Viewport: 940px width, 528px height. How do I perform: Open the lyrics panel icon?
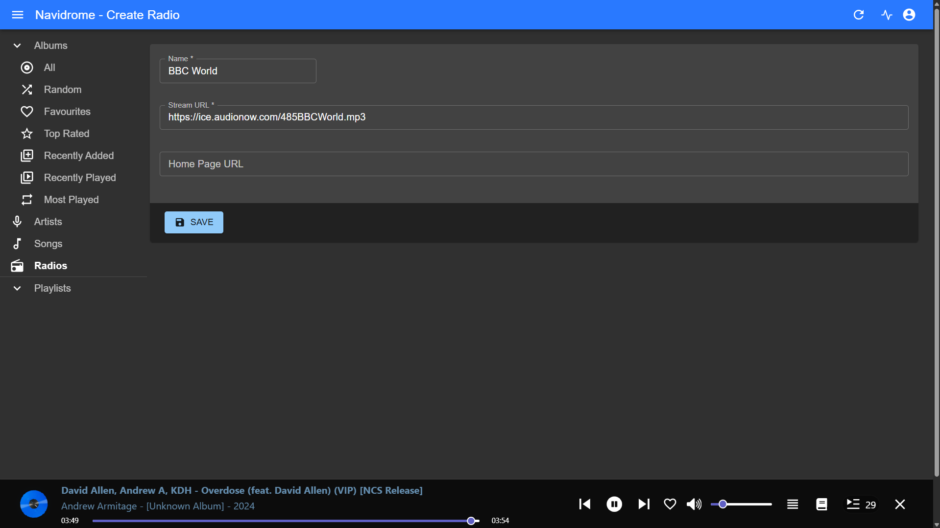[821, 504]
